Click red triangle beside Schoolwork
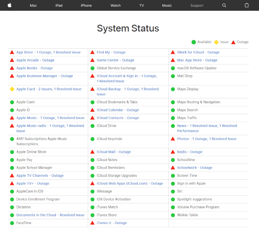This screenshot has width=259, height=231. 173,168
